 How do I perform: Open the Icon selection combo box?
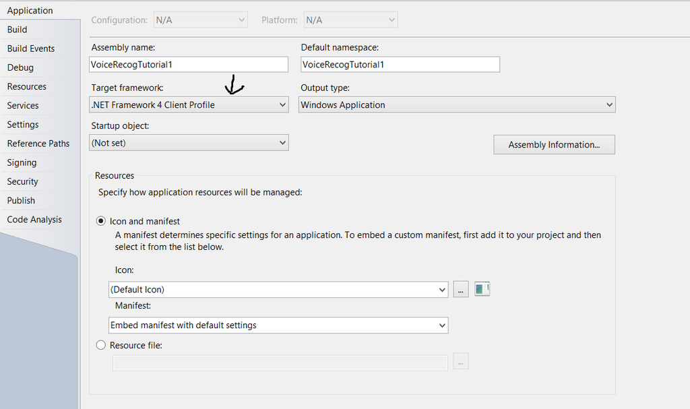point(278,290)
